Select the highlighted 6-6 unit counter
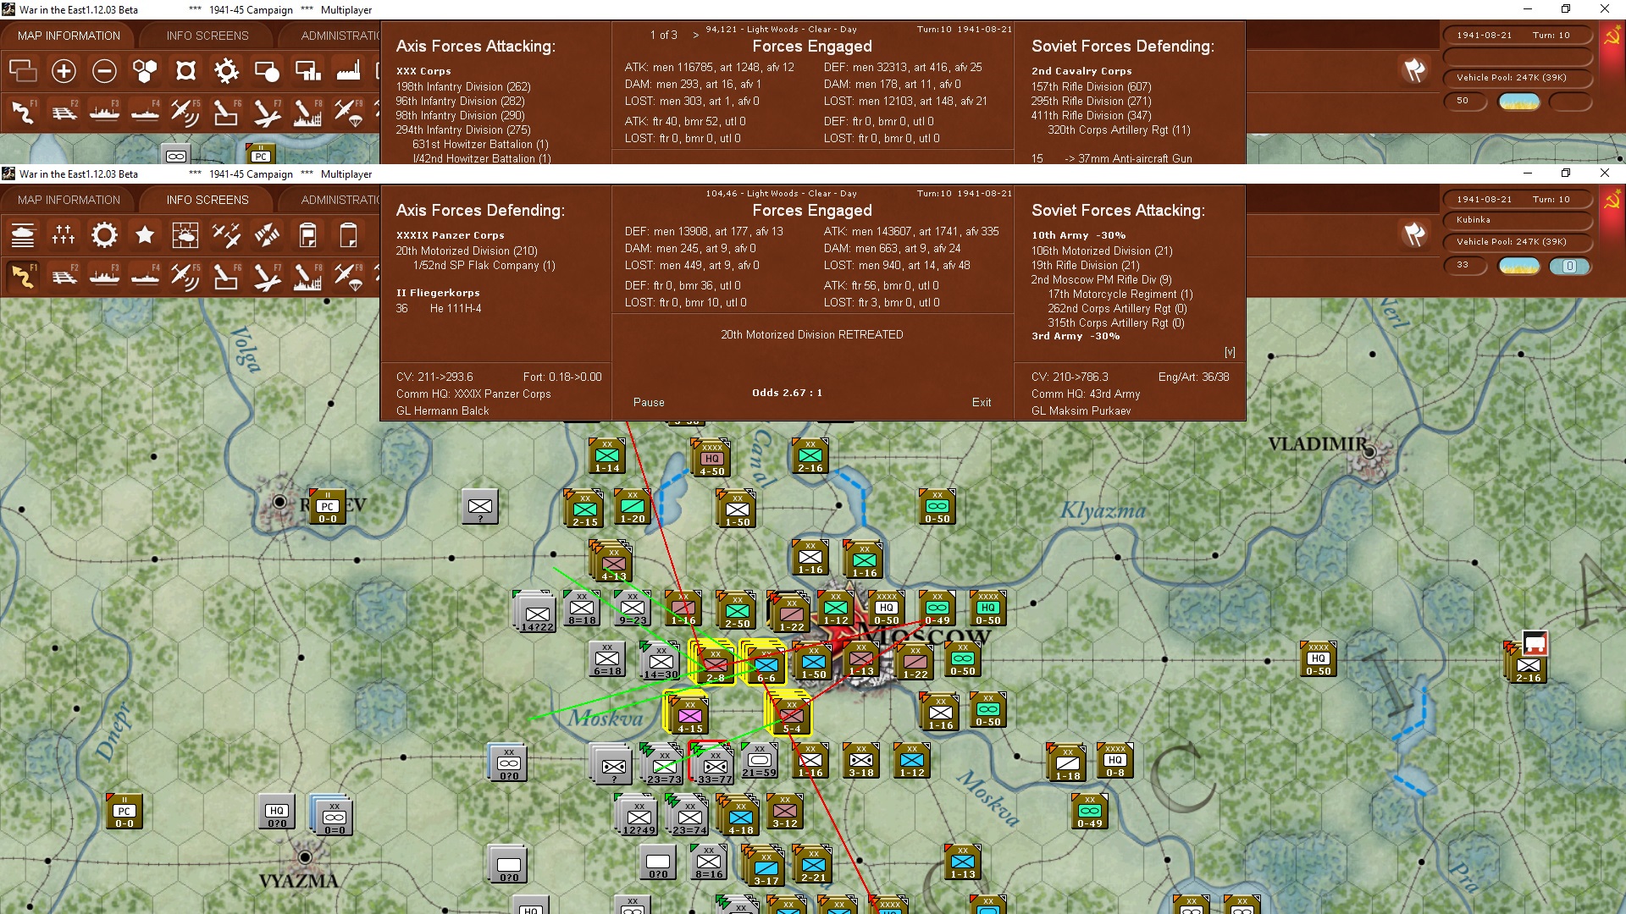This screenshot has height=914, width=1626. (x=766, y=663)
